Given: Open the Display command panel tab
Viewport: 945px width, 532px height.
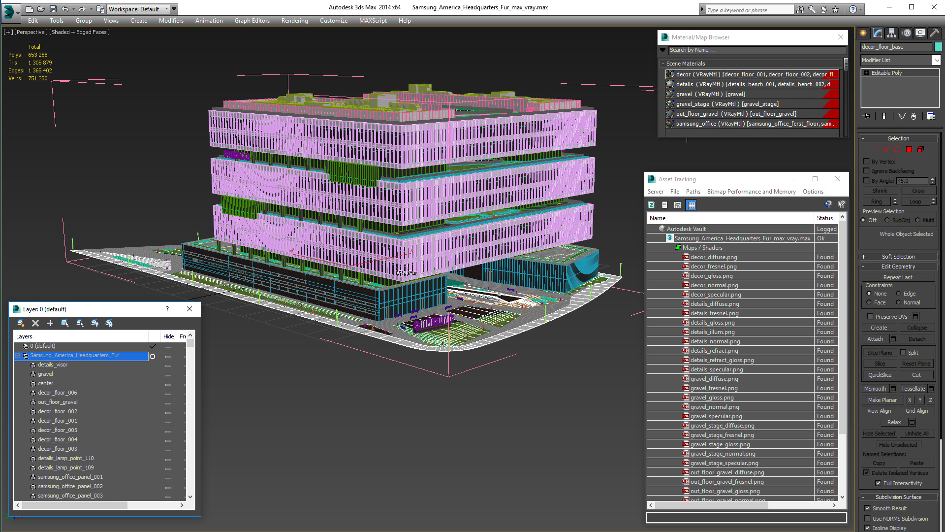Looking at the screenshot, I should click(x=920, y=33).
